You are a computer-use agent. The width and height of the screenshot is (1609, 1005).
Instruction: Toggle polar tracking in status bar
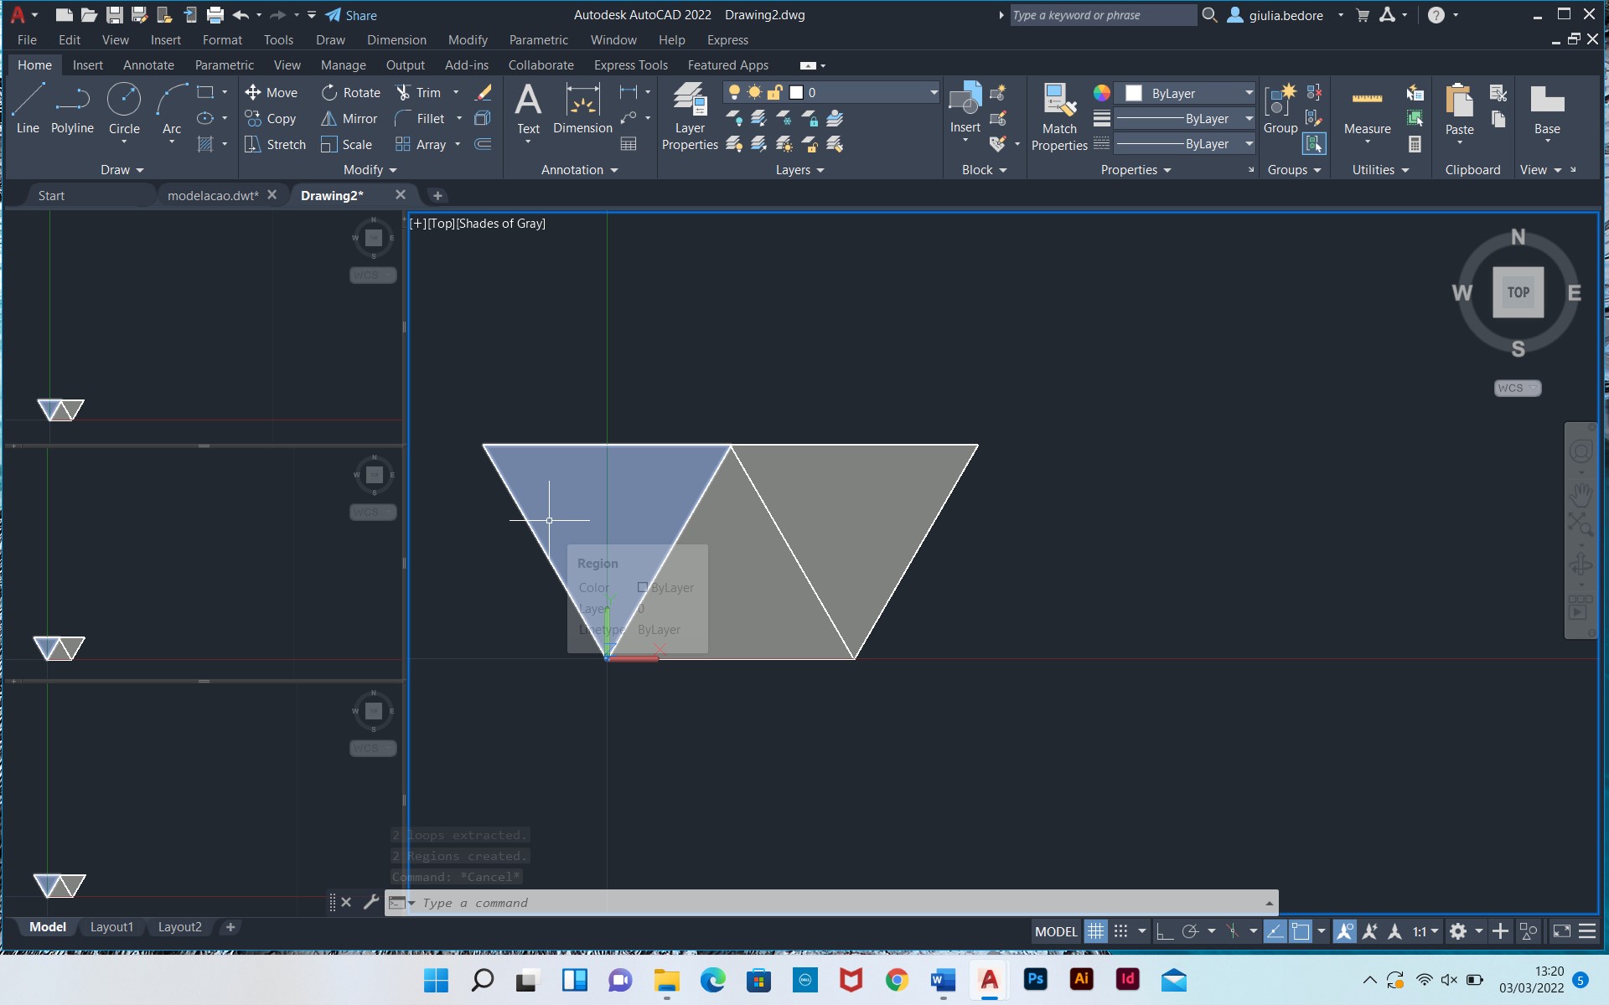point(1190,931)
